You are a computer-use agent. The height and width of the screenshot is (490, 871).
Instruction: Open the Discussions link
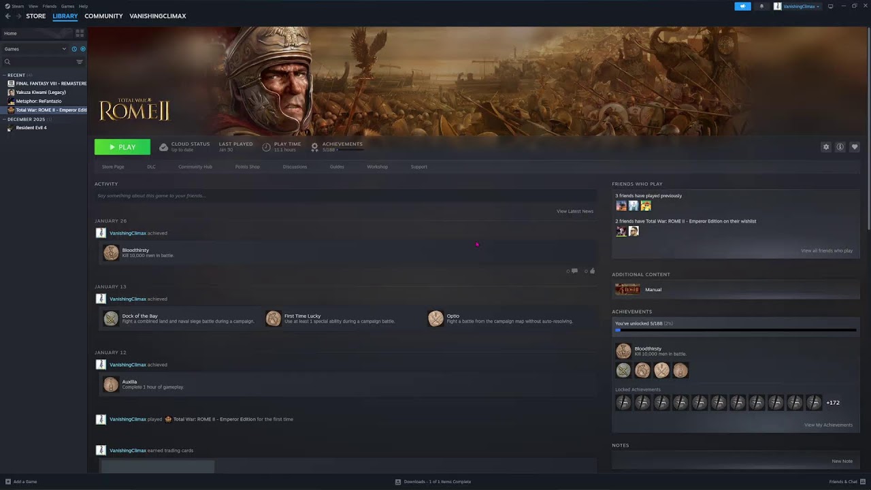click(295, 167)
